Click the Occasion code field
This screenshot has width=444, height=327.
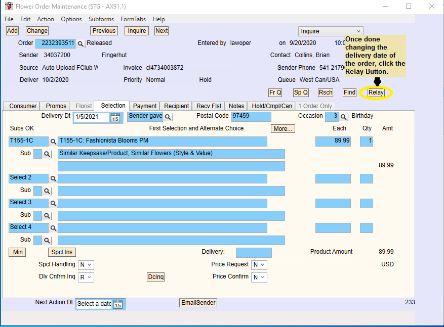(332, 117)
